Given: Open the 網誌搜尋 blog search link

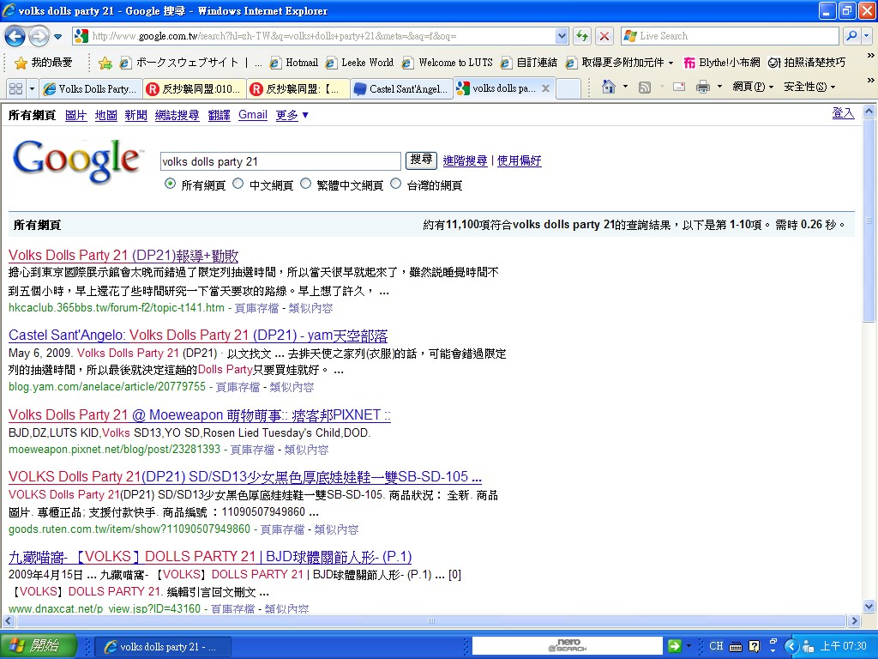Looking at the screenshot, I should (x=177, y=116).
